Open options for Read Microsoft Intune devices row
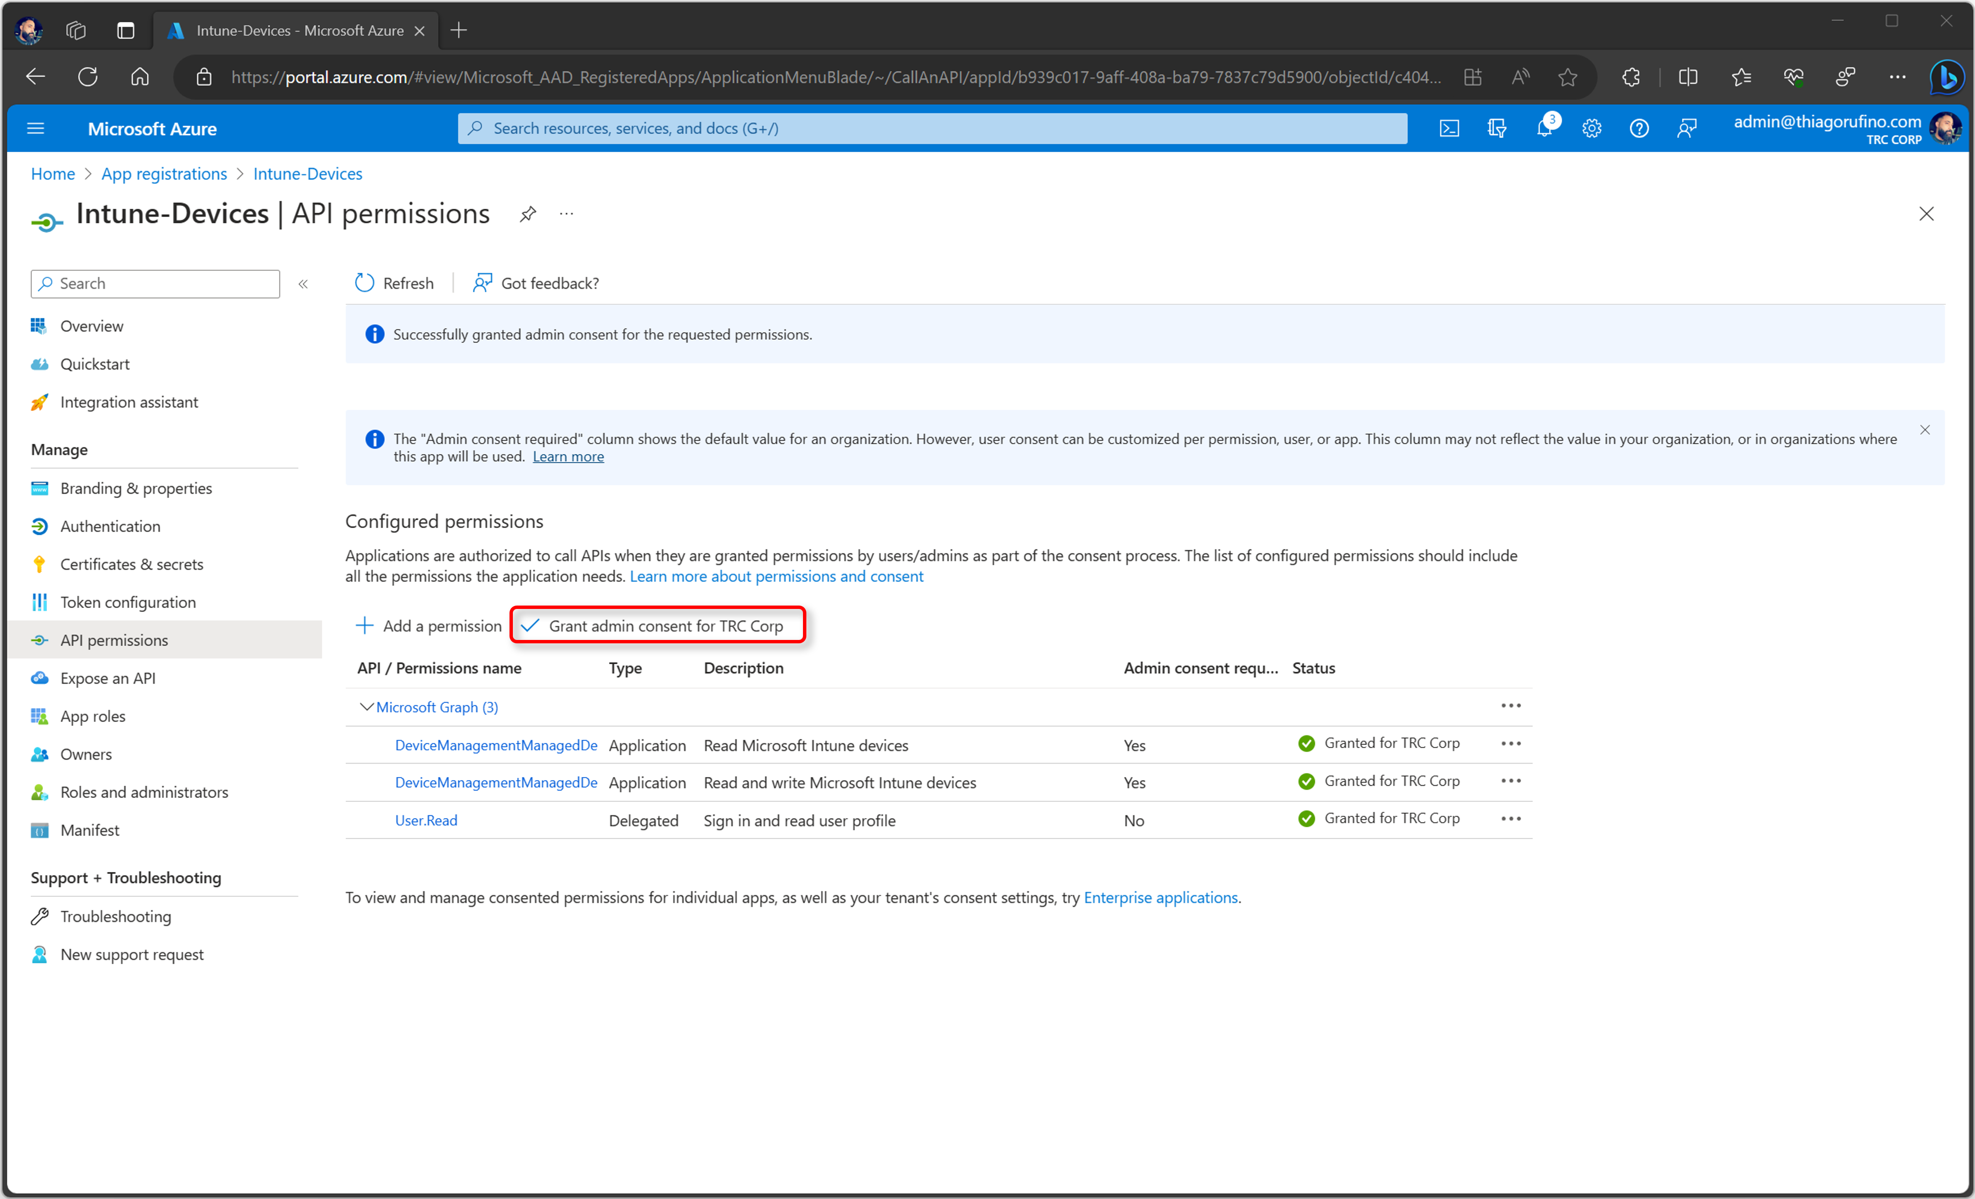The image size is (1975, 1199). click(x=1511, y=744)
